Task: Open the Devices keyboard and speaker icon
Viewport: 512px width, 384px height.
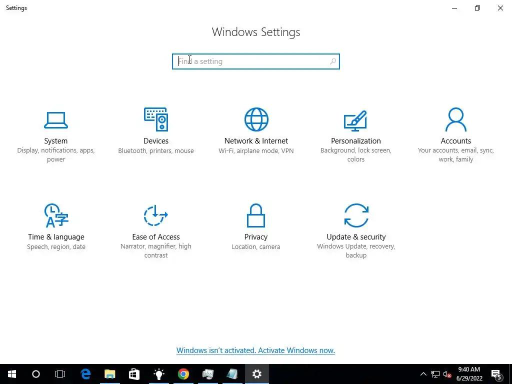Action: [156, 119]
